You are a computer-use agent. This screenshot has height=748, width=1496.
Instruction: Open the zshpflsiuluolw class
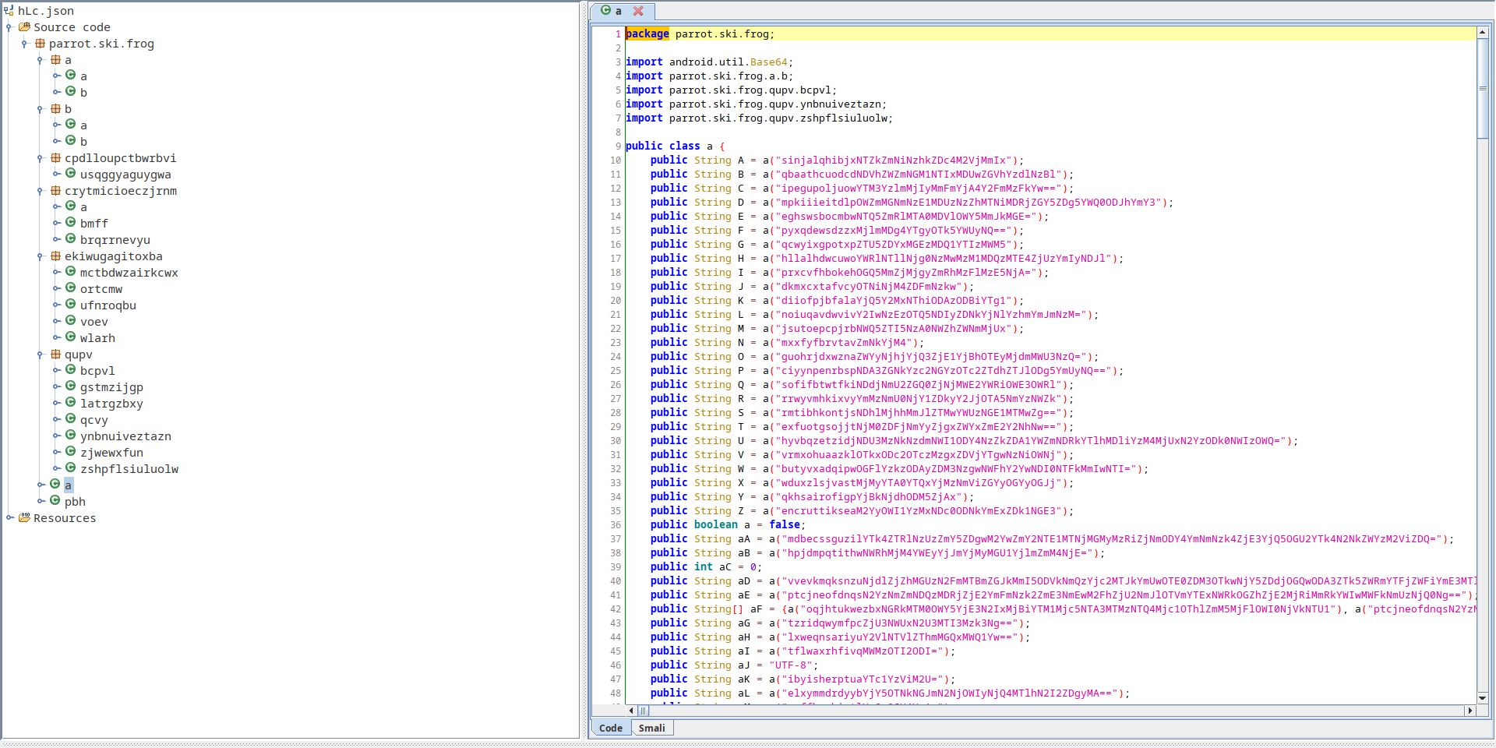(x=129, y=469)
